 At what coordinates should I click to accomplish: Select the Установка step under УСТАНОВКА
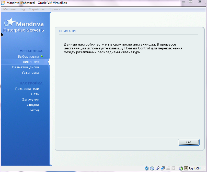[x=30, y=73]
